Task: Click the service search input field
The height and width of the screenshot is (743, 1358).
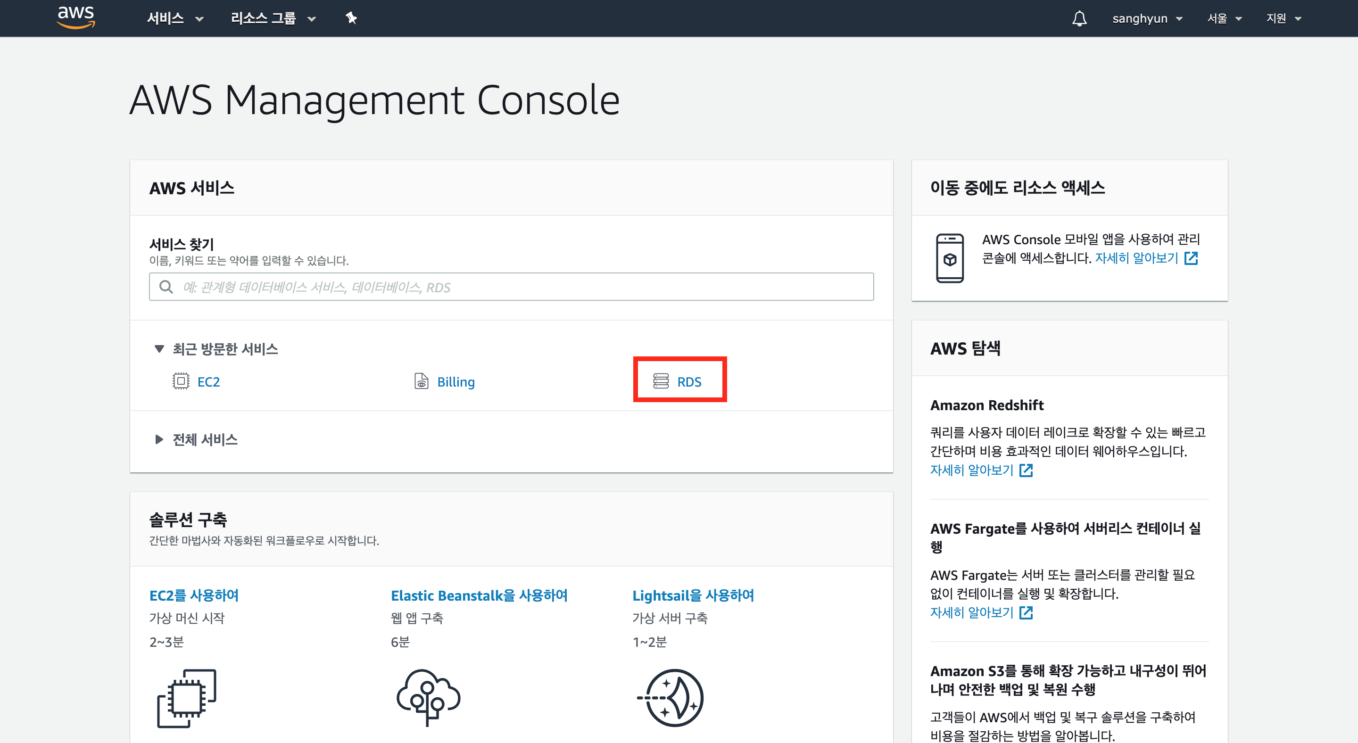Action: click(x=510, y=287)
